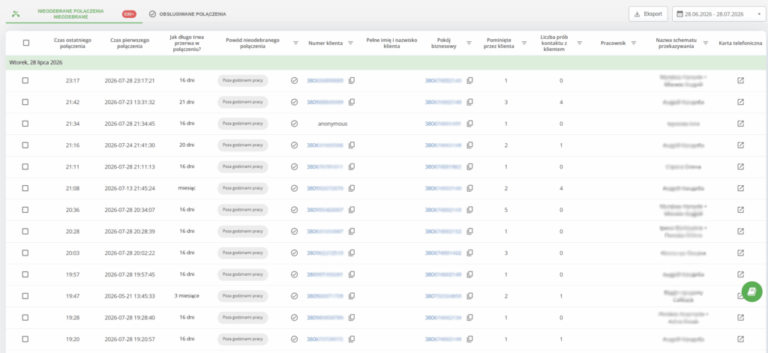Click the '3 miesiące' break duration cell

(x=187, y=296)
